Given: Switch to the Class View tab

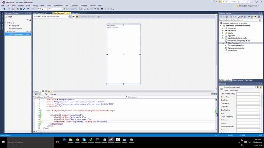Looking at the screenshot, I should click(248, 80).
